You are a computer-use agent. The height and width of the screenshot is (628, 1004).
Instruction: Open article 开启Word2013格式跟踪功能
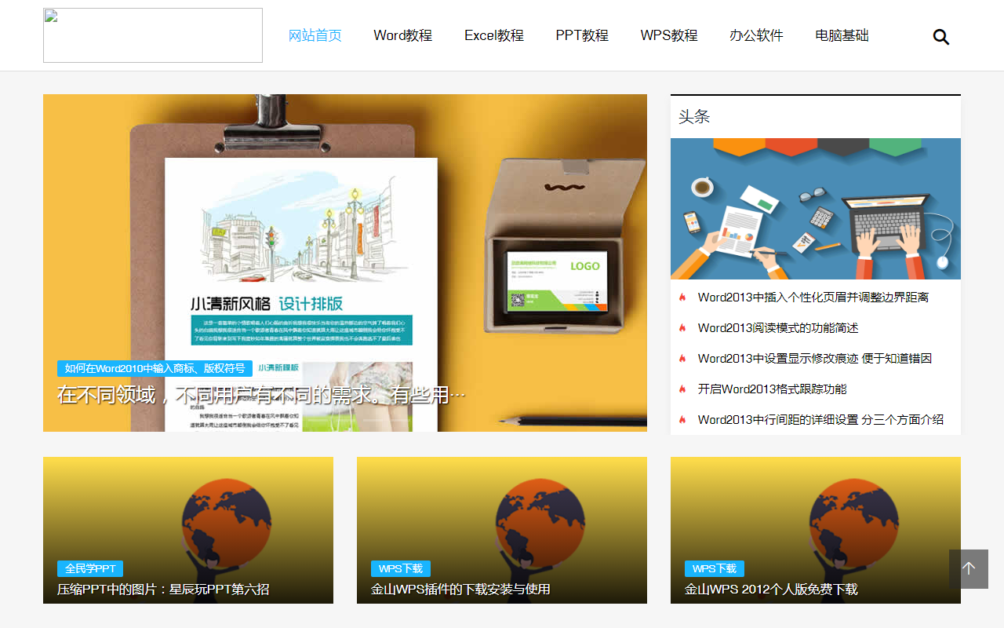pos(773,389)
